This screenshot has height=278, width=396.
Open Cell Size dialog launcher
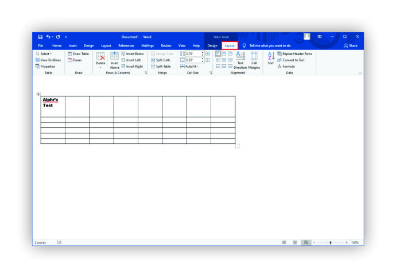(x=211, y=73)
